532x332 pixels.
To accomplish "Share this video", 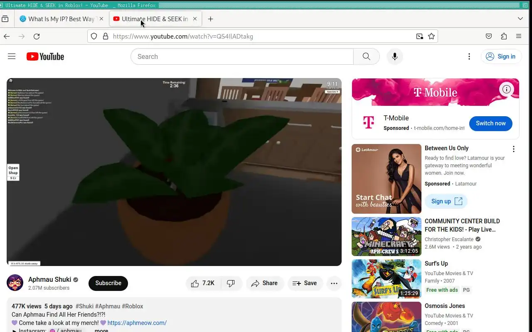I will point(265,283).
